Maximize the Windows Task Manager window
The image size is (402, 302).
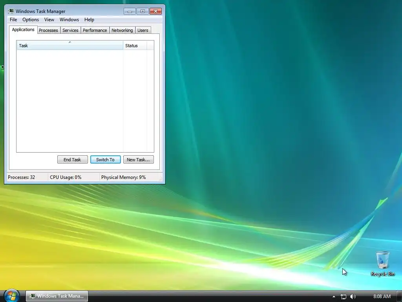(x=143, y=11)
